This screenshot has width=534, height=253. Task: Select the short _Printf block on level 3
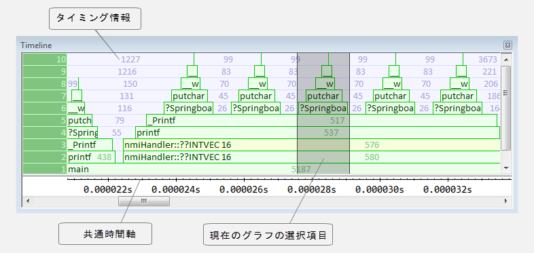(x=90, y=145)
